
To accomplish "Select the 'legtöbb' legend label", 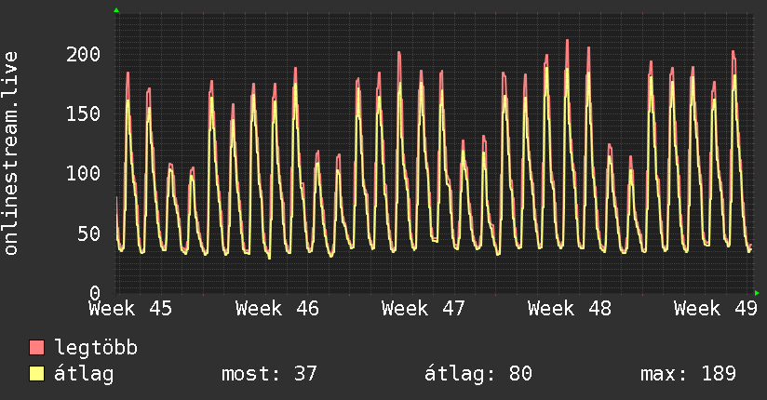I will (x=96, y=347).
